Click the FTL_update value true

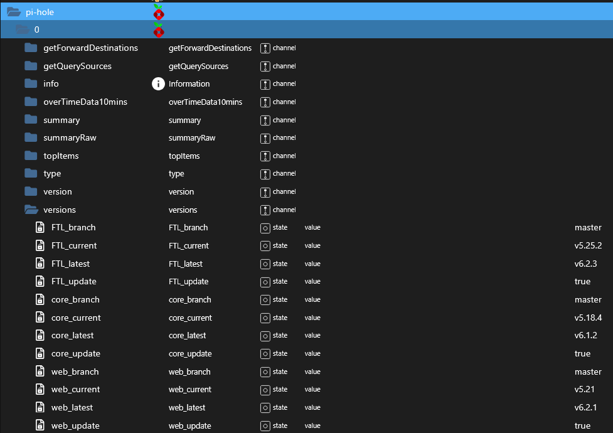[582, 281]
